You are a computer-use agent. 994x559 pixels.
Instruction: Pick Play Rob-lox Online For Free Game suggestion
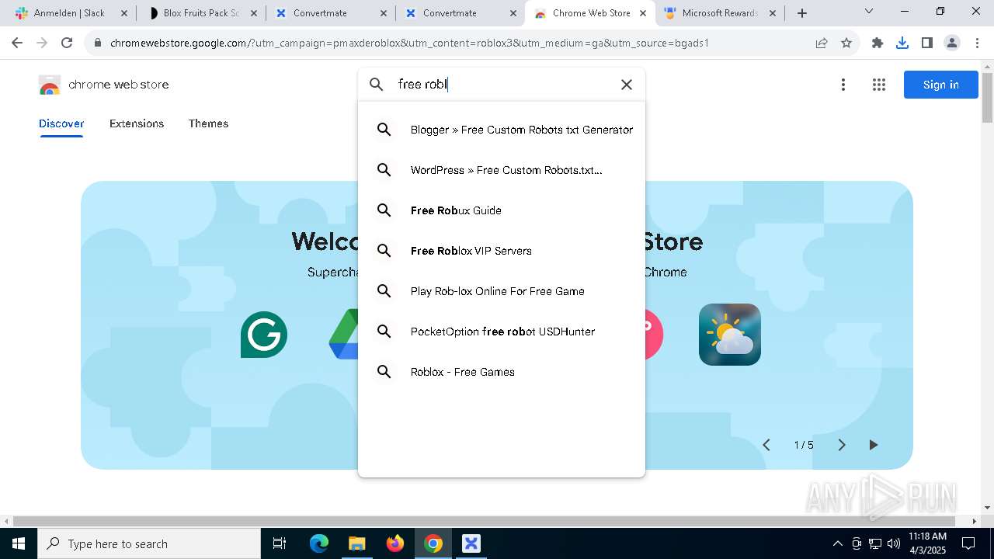pyautogui.click(x=502, y=291)
